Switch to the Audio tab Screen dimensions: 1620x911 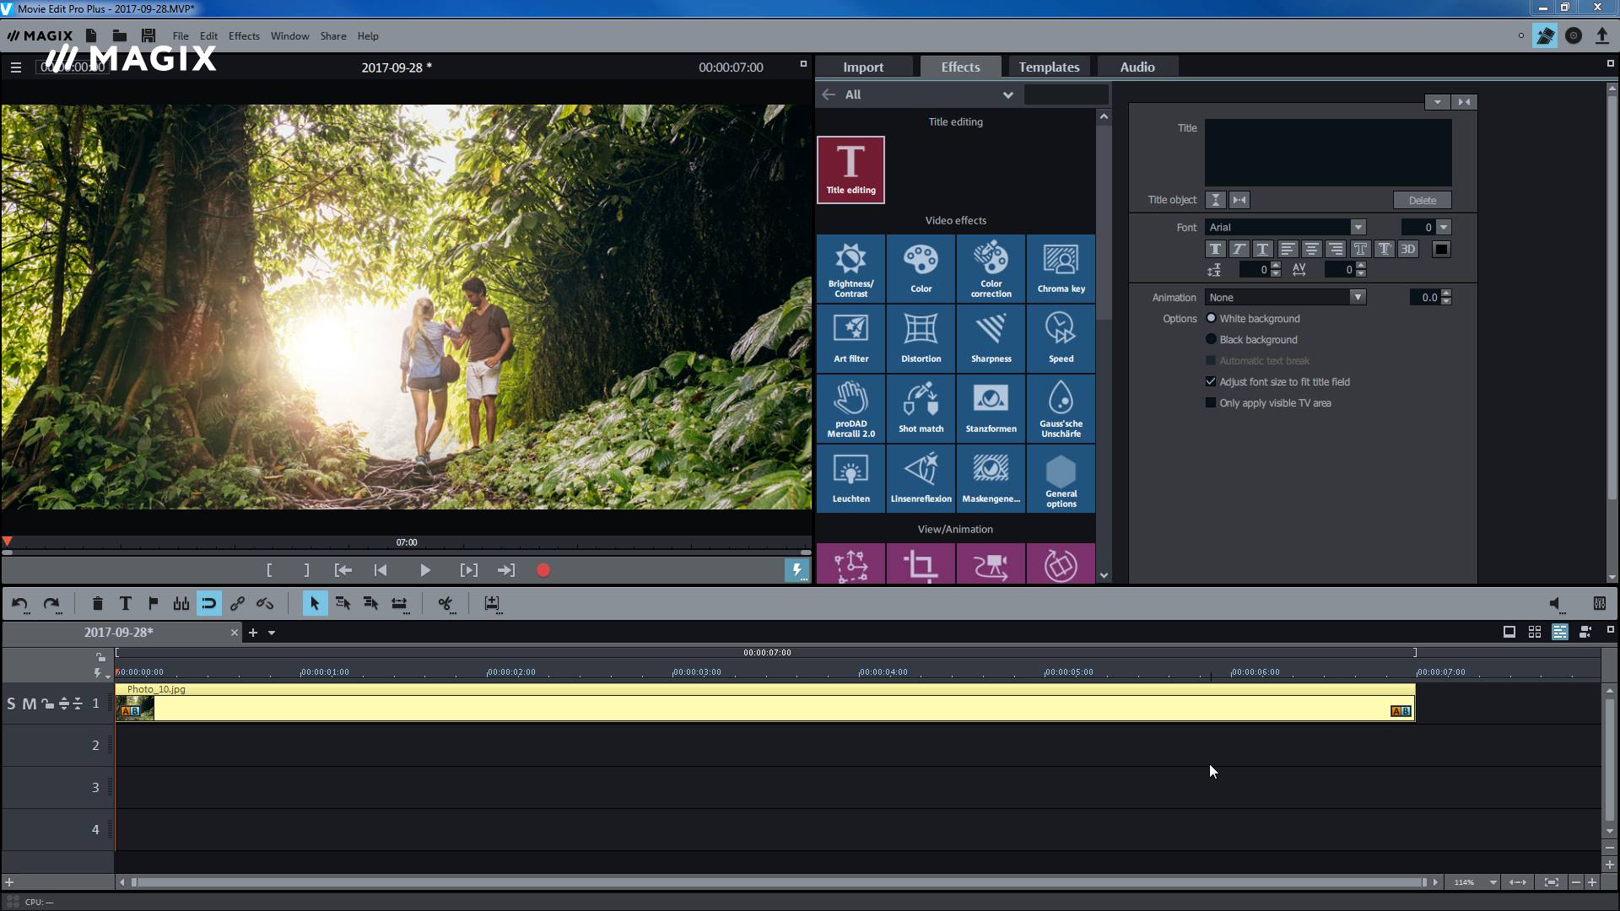point(1136,67)
